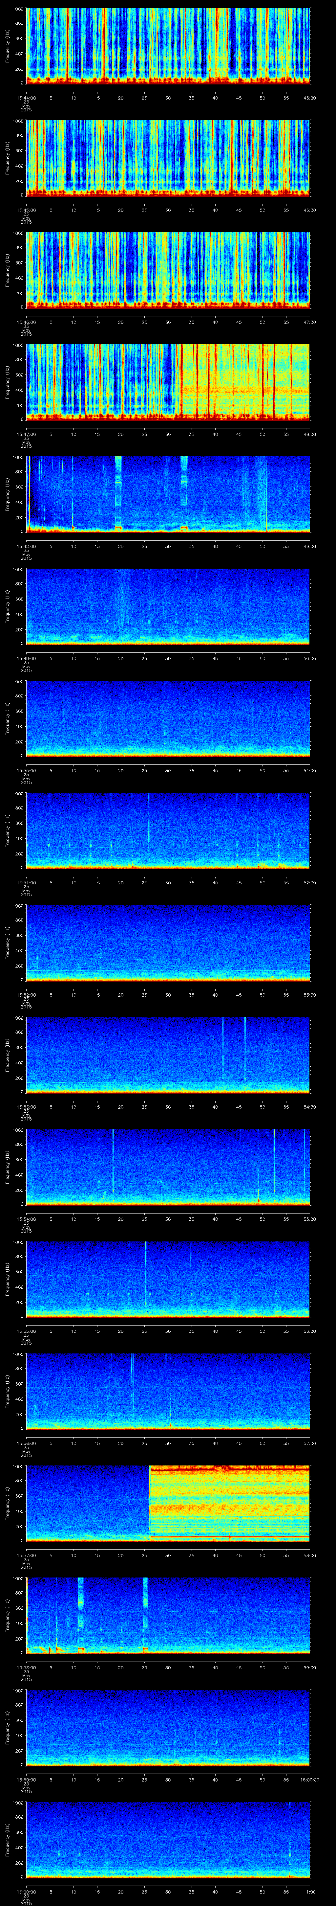This screenshot has width=336, height=1906.
Task: Open the spectrogram panel starting at 15:50:00
Action: [168, 718]
